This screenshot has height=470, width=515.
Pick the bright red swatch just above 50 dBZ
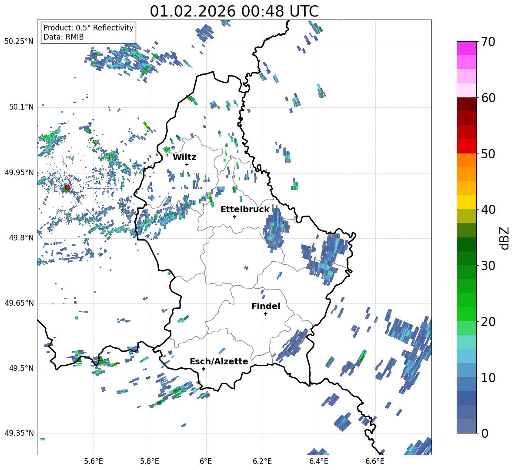467,146
